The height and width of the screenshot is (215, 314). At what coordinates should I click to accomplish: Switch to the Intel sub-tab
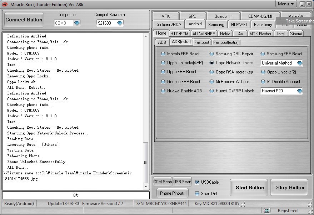click(281, 34)
